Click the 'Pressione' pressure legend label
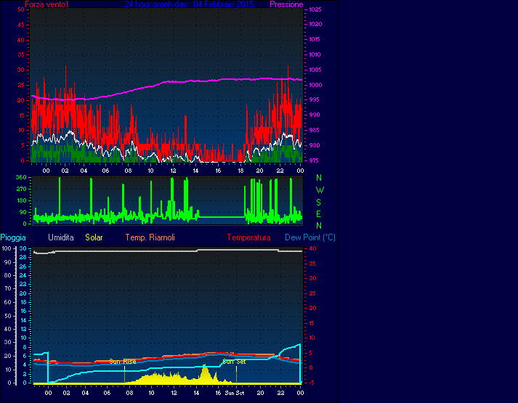The height and width of the screenshot is (403, 518). (x=286, y=4)
